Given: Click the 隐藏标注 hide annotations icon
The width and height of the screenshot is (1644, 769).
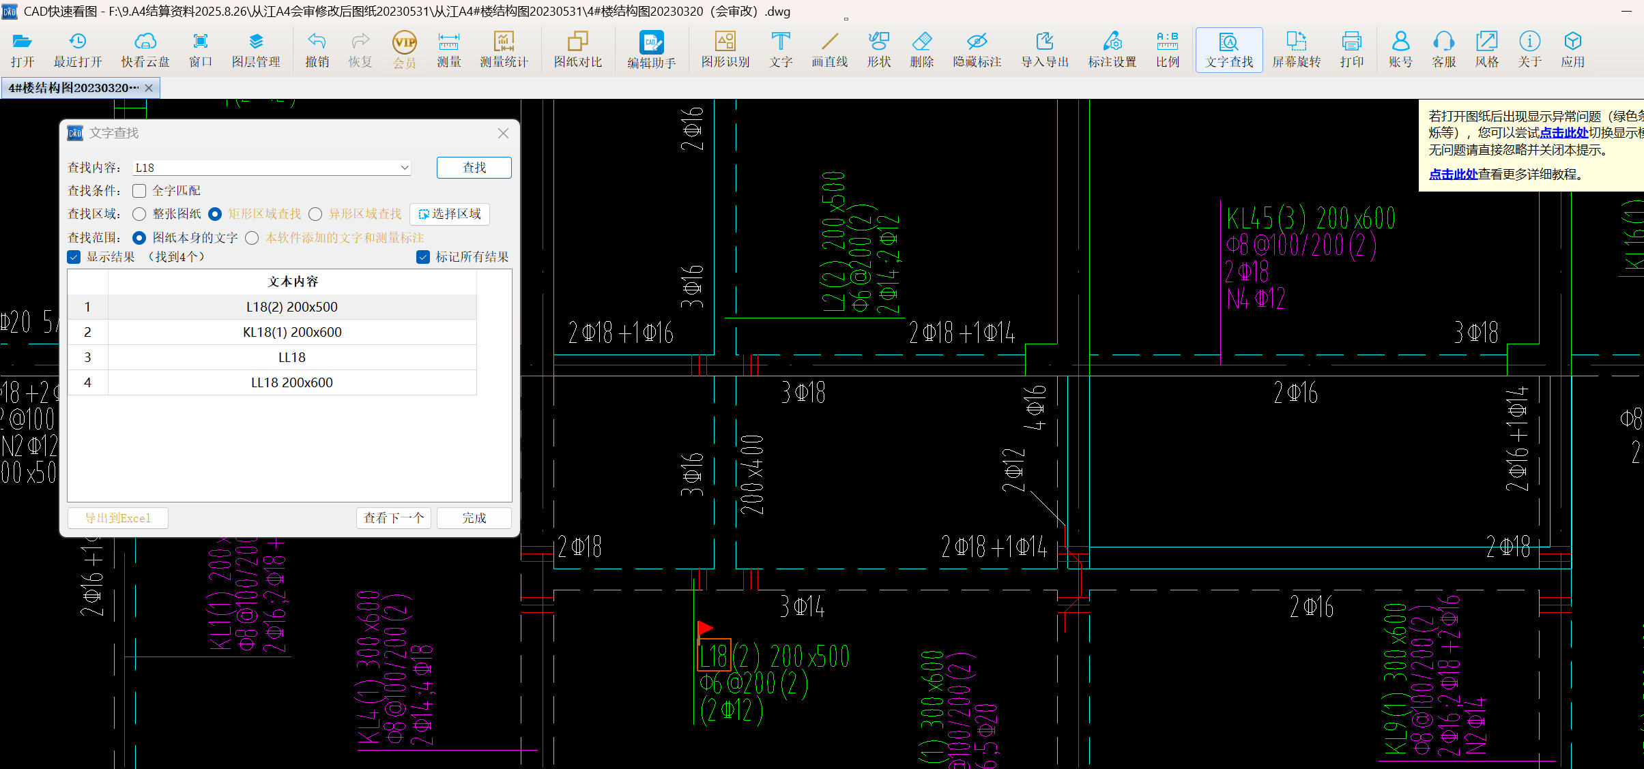Looking at the screenshot, I should click(x=977, y=49).
